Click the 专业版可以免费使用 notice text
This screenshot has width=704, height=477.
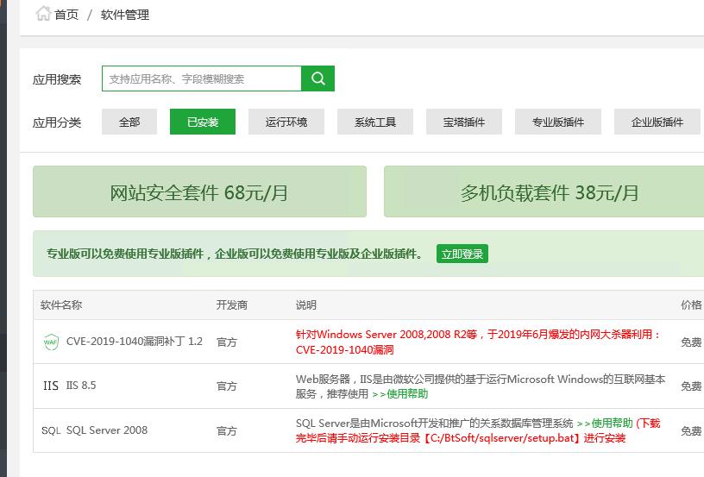(235, 254)
